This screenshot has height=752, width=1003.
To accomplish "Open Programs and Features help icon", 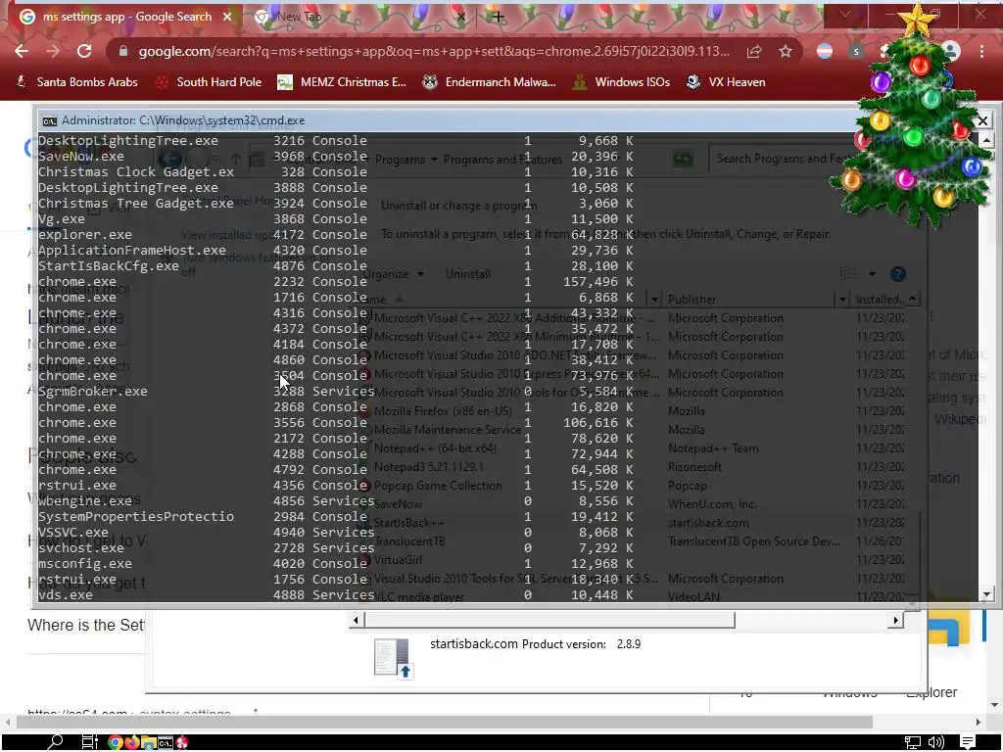I will pyautogui.click(x=897, y=274).
